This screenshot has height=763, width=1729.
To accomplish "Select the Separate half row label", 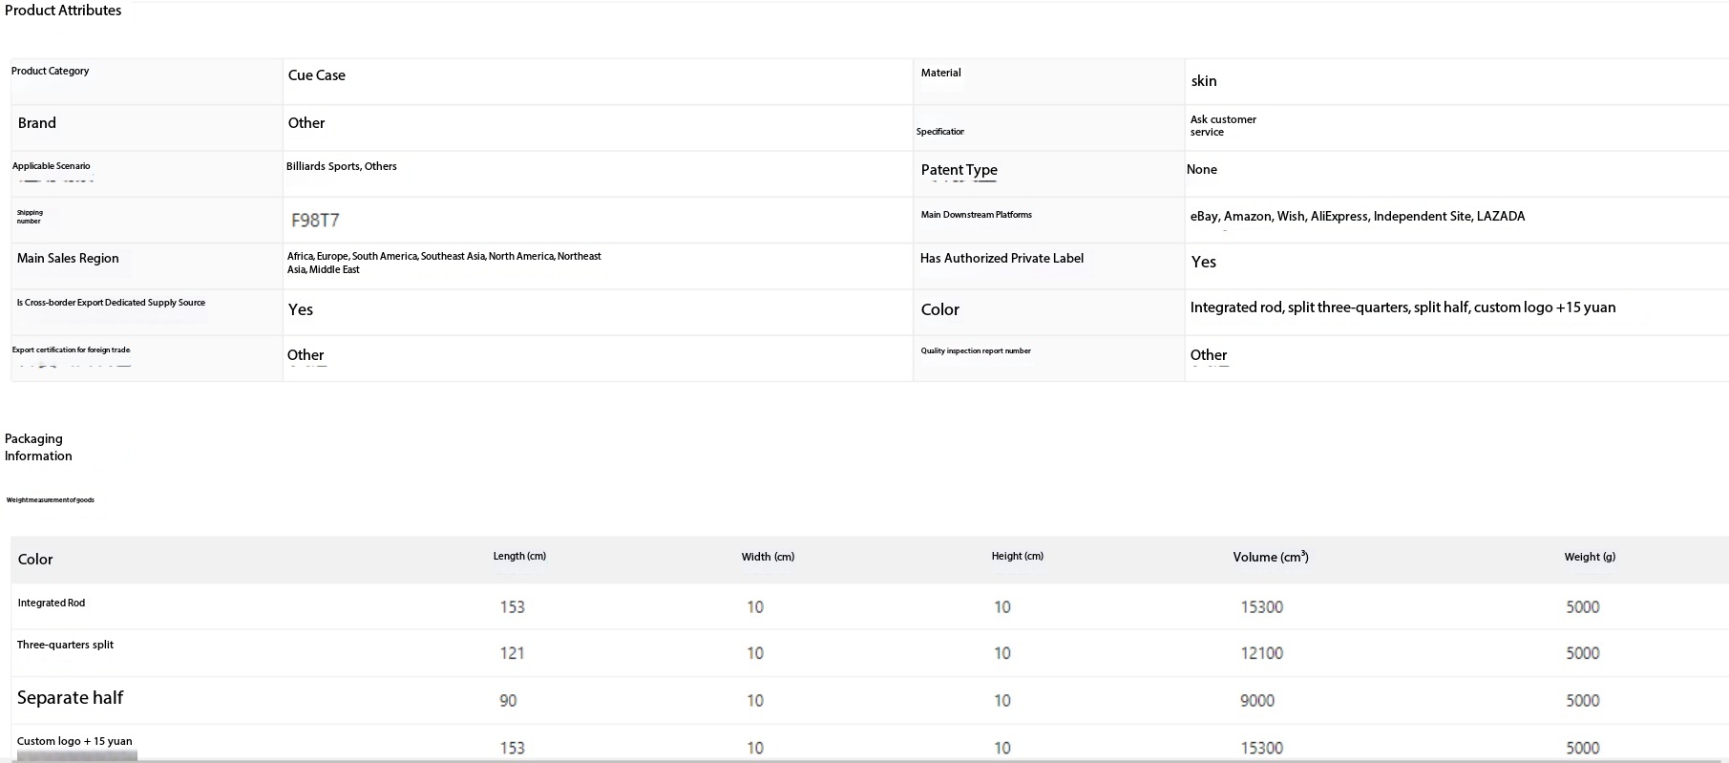I will coord(71,698).
